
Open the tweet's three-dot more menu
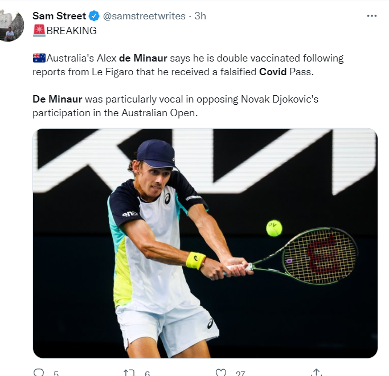tap(371, 16)
